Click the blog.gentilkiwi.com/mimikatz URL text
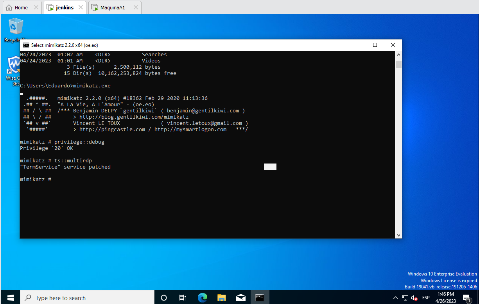The image size is (479, 304). (134, 117)
